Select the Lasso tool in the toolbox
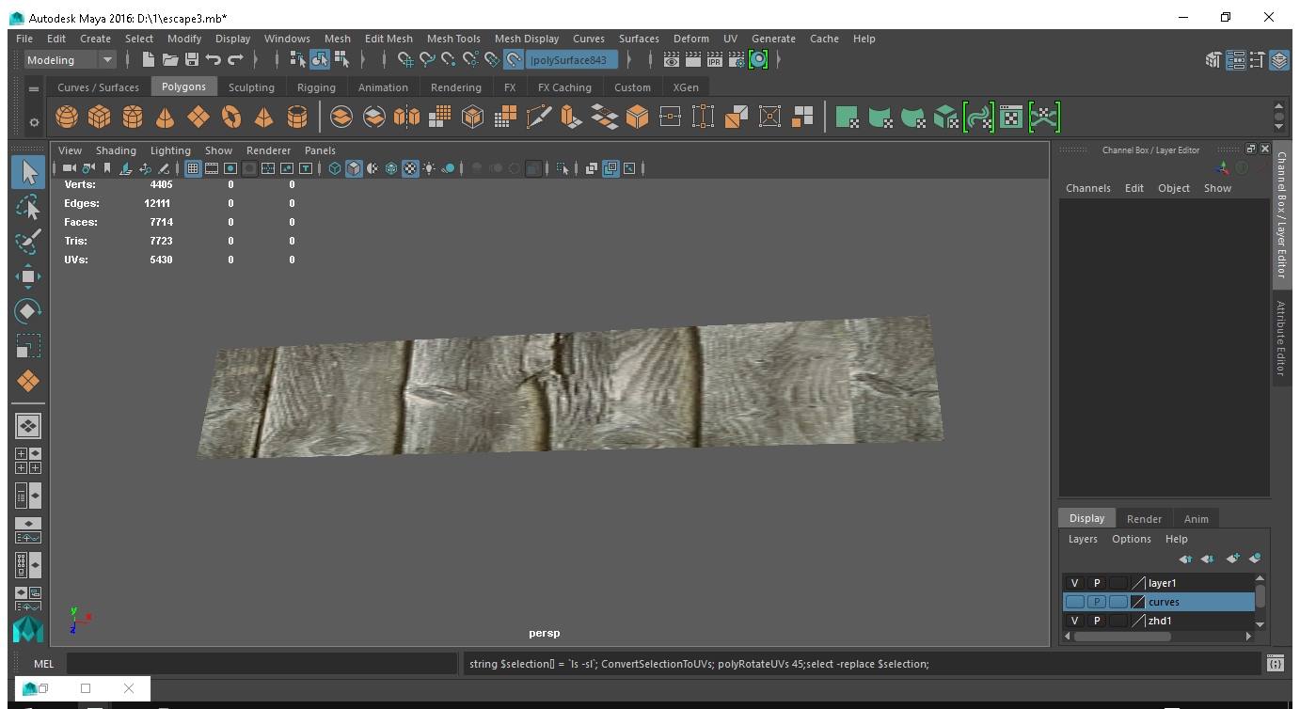Viewport: 1300px width, 709px height. tap(28, 207)
